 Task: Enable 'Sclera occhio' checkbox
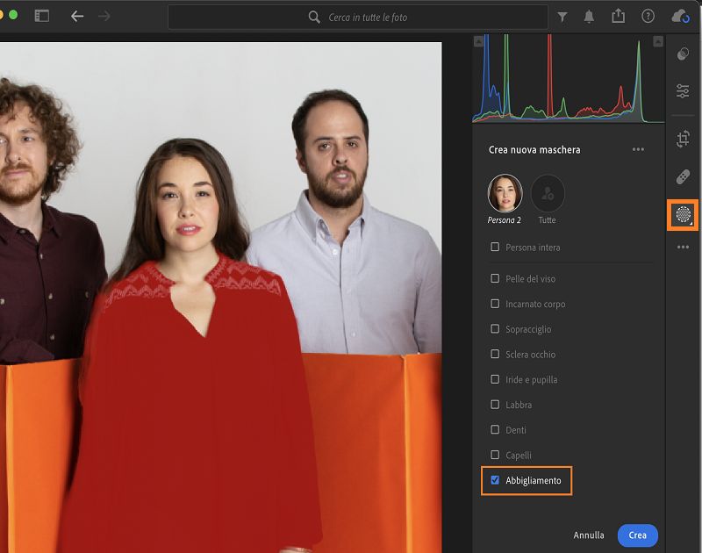coord(495,354)
